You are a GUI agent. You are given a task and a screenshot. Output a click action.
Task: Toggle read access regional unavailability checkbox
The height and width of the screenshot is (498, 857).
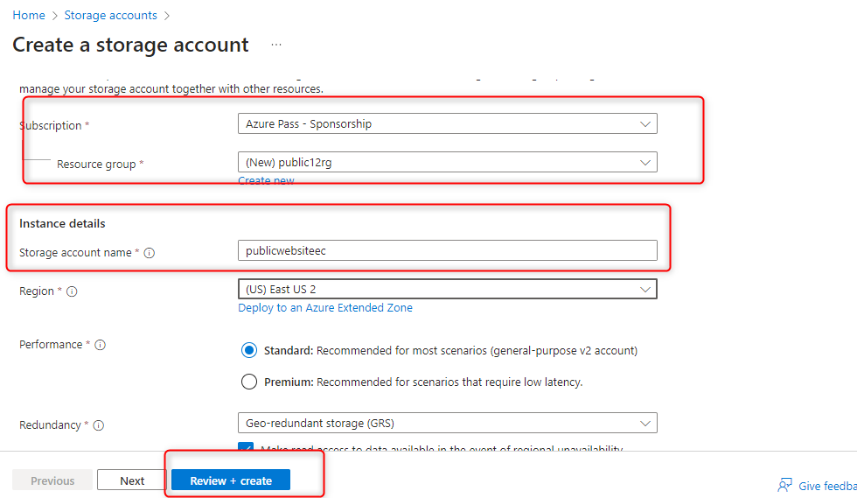pyautogui.click(x=247, y=448)
